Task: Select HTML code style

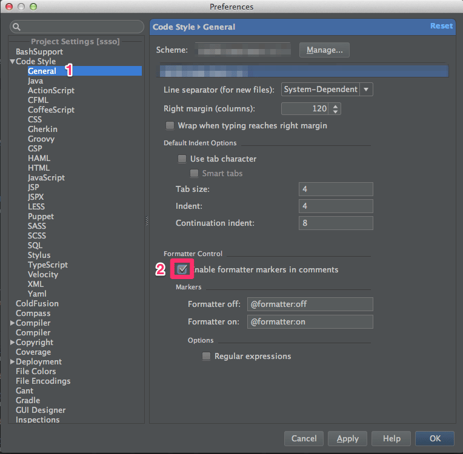Action: [x=39, y=168]
